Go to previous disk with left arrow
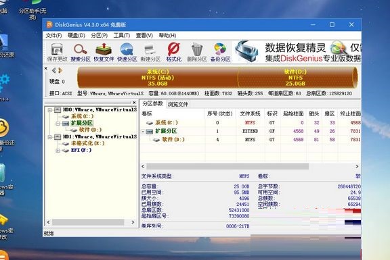The image size is (390, 260). [53, 70]
